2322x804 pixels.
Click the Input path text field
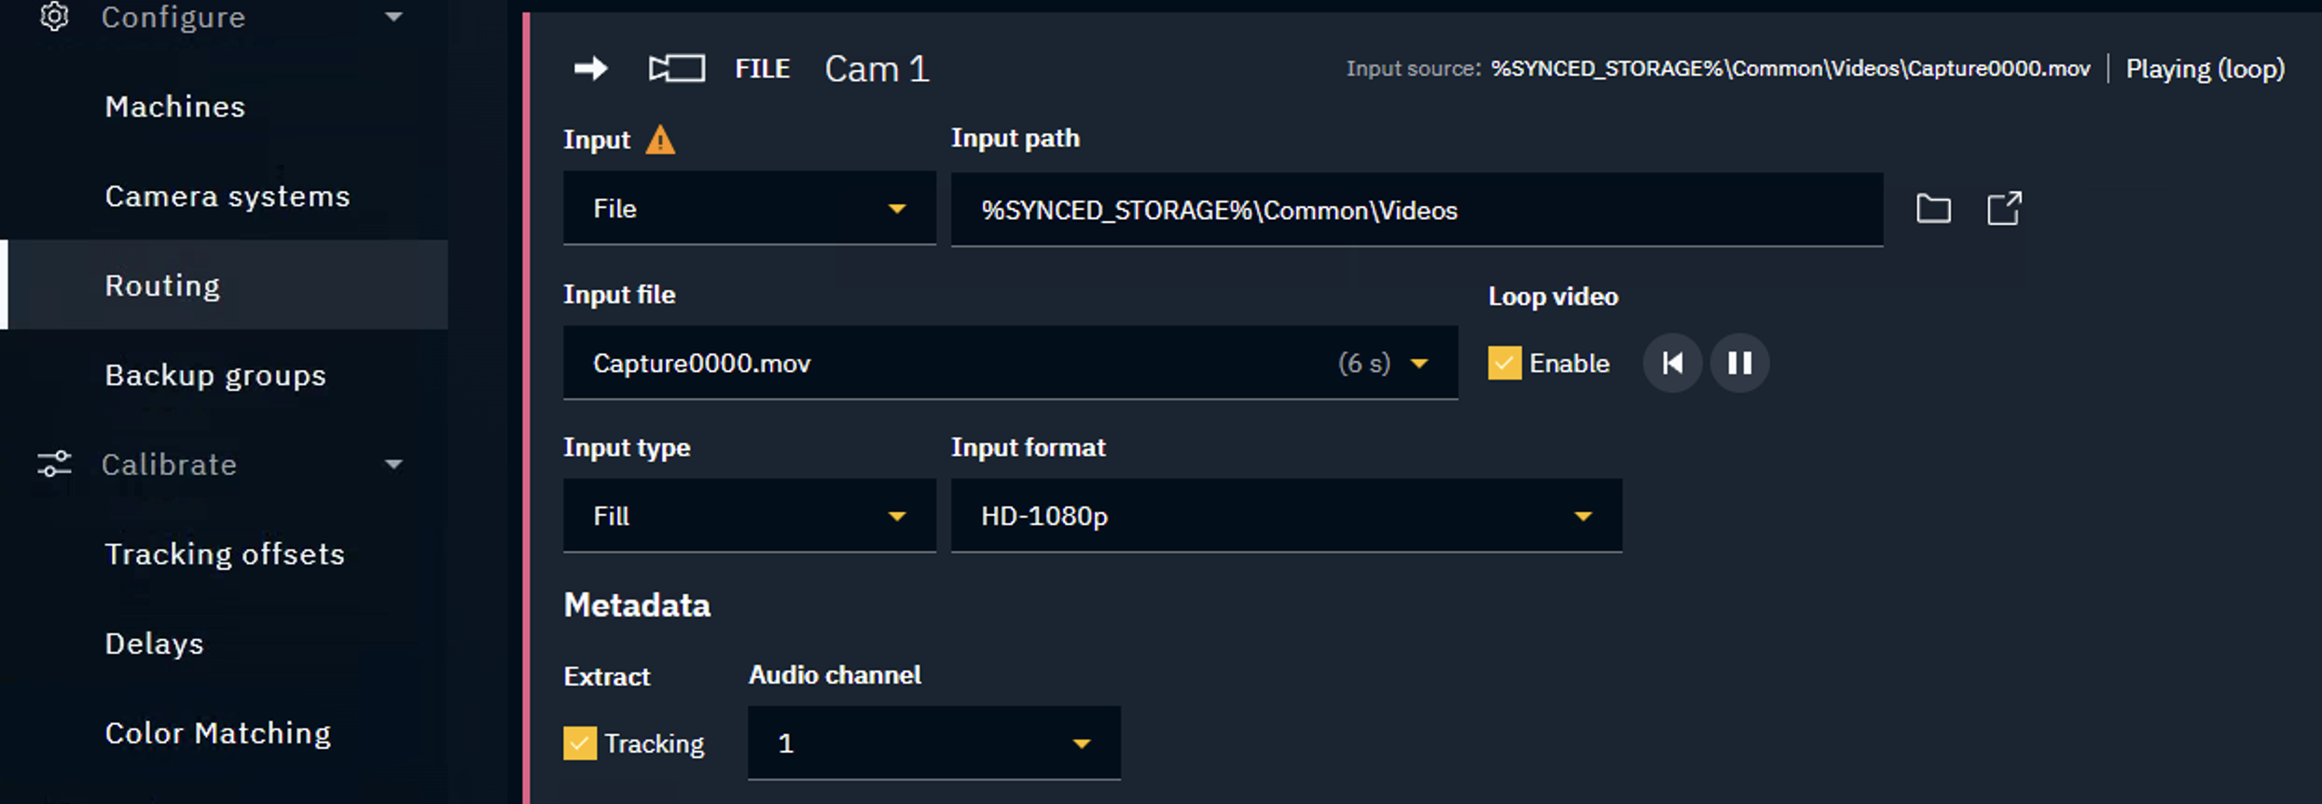point(1416,211)
